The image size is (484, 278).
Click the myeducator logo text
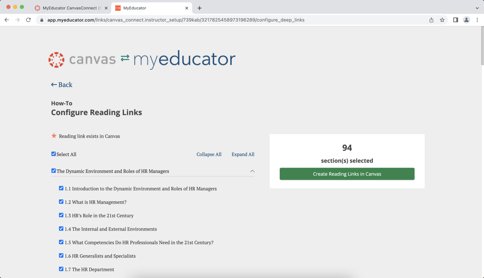184,60
